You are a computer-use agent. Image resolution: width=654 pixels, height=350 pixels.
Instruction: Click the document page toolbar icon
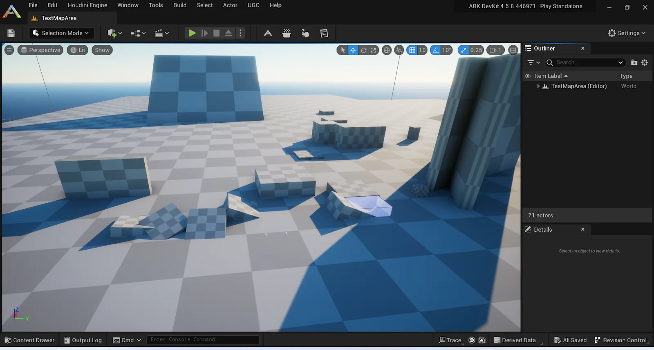pyautogui.click(x=324, y=33)
